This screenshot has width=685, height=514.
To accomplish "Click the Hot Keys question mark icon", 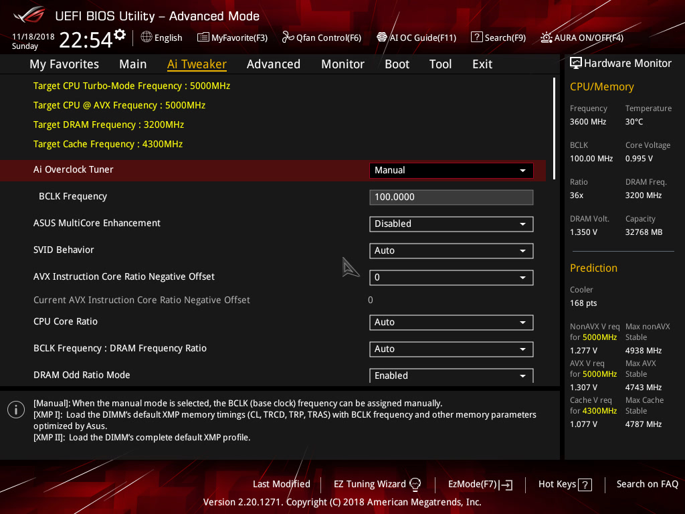I will tap(585, 485).
